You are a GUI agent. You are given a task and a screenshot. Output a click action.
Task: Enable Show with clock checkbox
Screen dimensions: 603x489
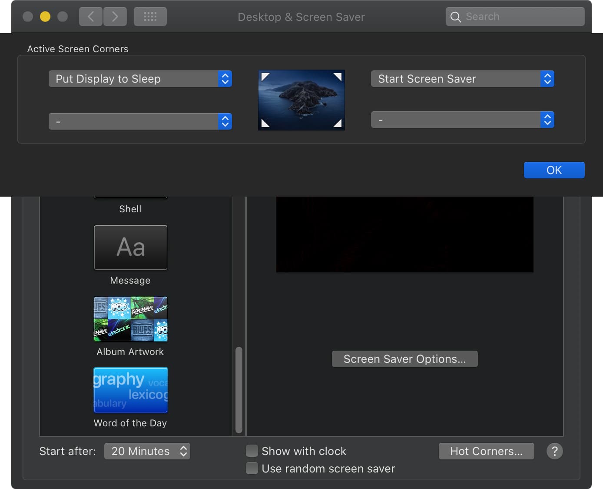pos(252,451)
